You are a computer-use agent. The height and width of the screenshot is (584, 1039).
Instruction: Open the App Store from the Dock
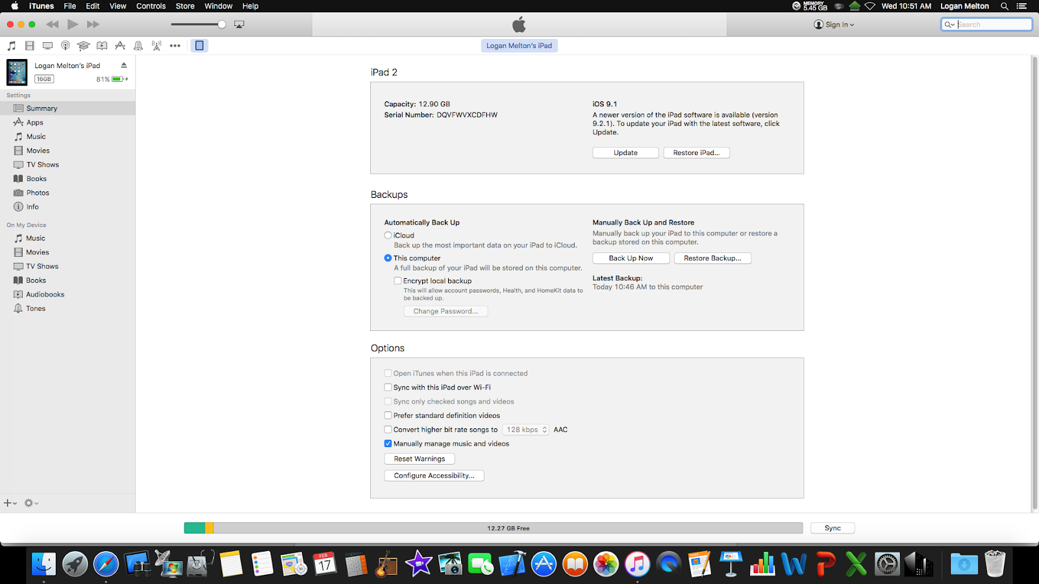tap(544, 564)
